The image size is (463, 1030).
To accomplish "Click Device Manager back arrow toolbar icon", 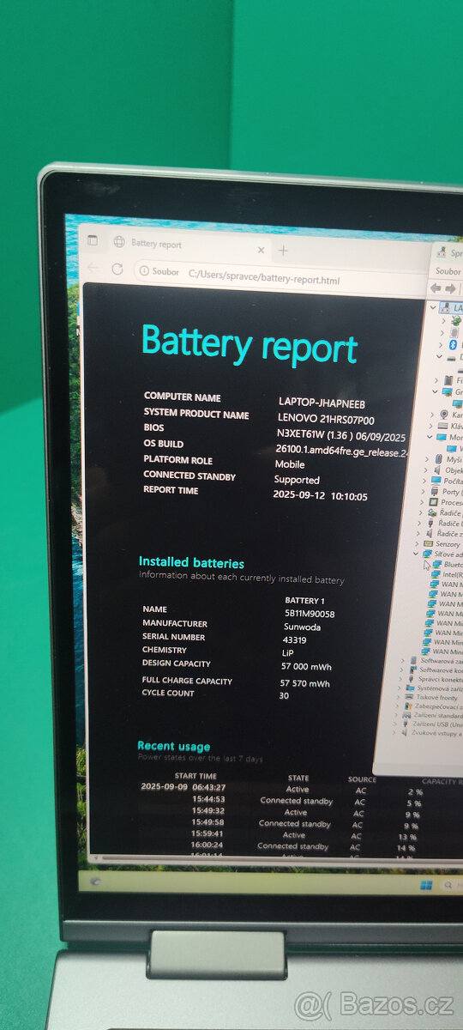I will pos(436,288).
